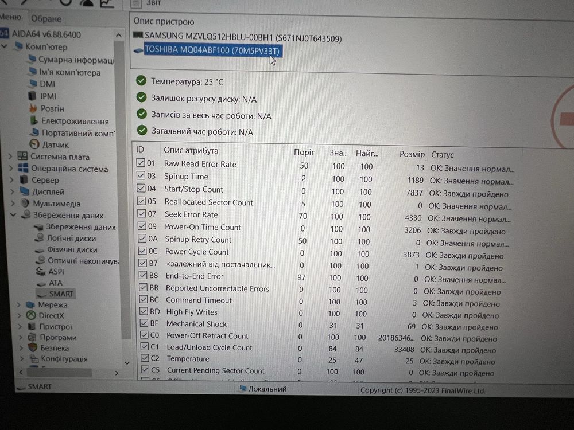This screenshot has width=574, height=430.
Task: Sort by the Поріг column header
Action: click(x=304, y=152)
